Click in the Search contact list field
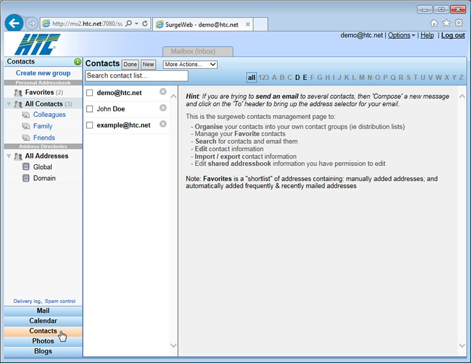471x363 pixels. point(137,76)
